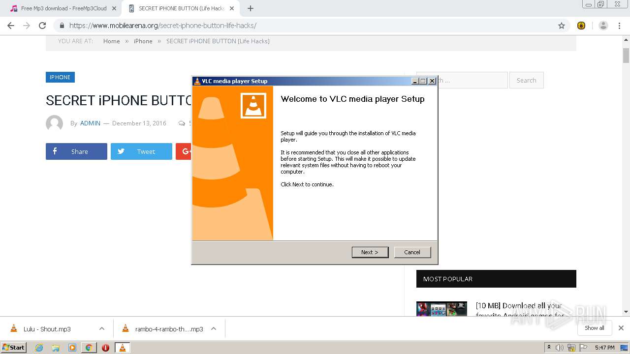630x354 pixels.
Task: Open iPhone breadcrumb link
Action: pyautogui.click(x=143, y=41)
